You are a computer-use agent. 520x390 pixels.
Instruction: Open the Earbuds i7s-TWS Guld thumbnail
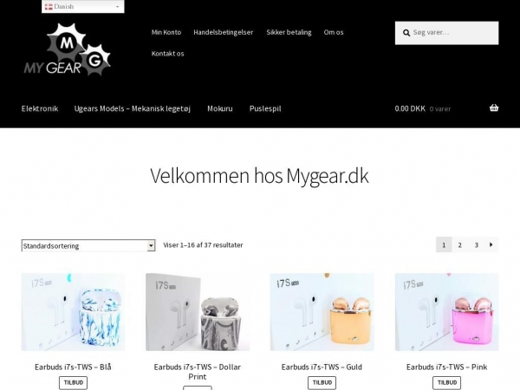click(322, 312)
